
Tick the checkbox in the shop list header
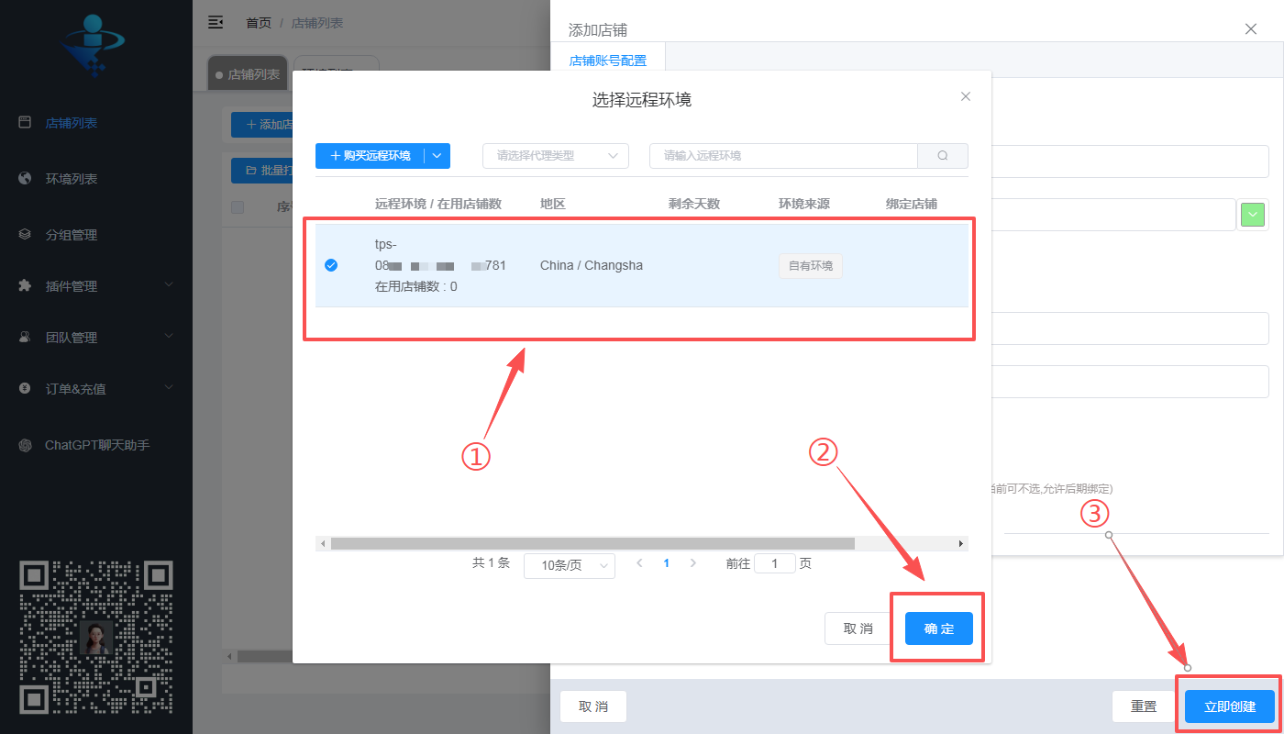pos(237,206)
